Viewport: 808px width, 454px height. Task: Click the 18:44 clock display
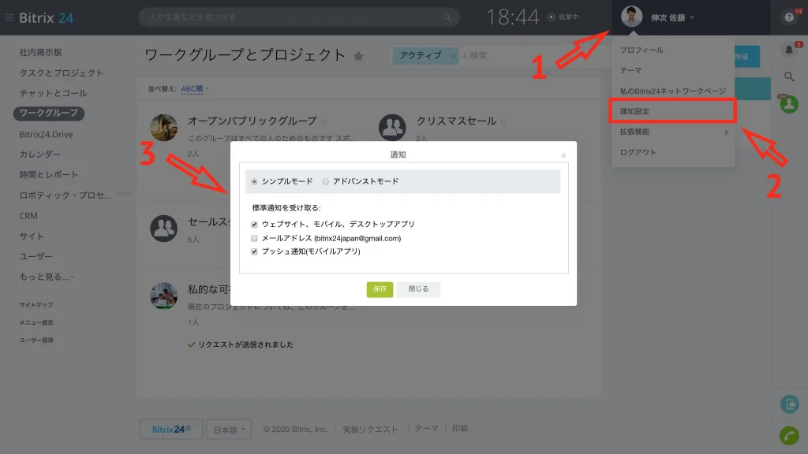coord(513,17)
